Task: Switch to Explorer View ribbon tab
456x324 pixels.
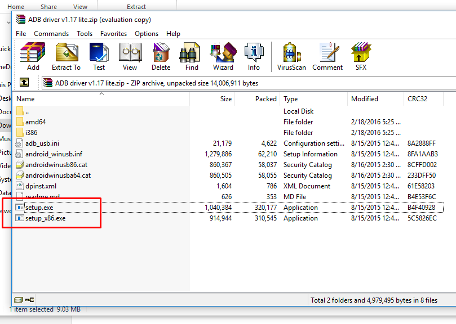Action: coord(80,6)
